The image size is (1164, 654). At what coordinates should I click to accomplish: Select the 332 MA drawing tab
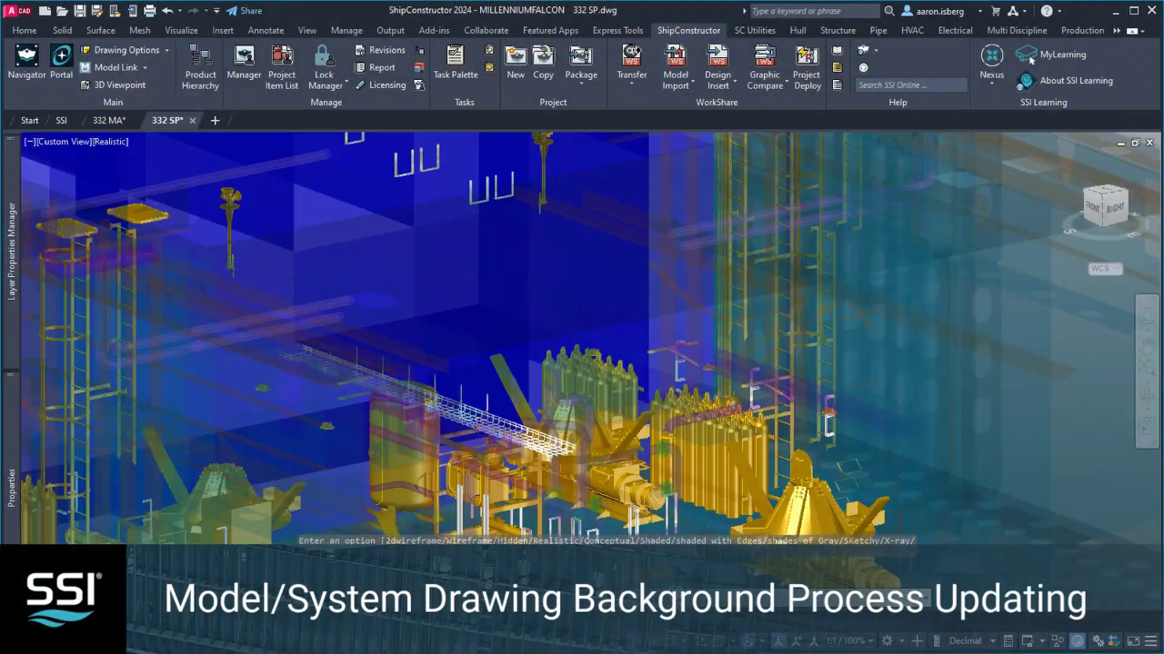pyautogui.click(x=108, y=120)
